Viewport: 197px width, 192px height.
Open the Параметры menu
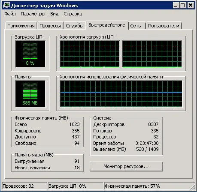click(33, 14)
